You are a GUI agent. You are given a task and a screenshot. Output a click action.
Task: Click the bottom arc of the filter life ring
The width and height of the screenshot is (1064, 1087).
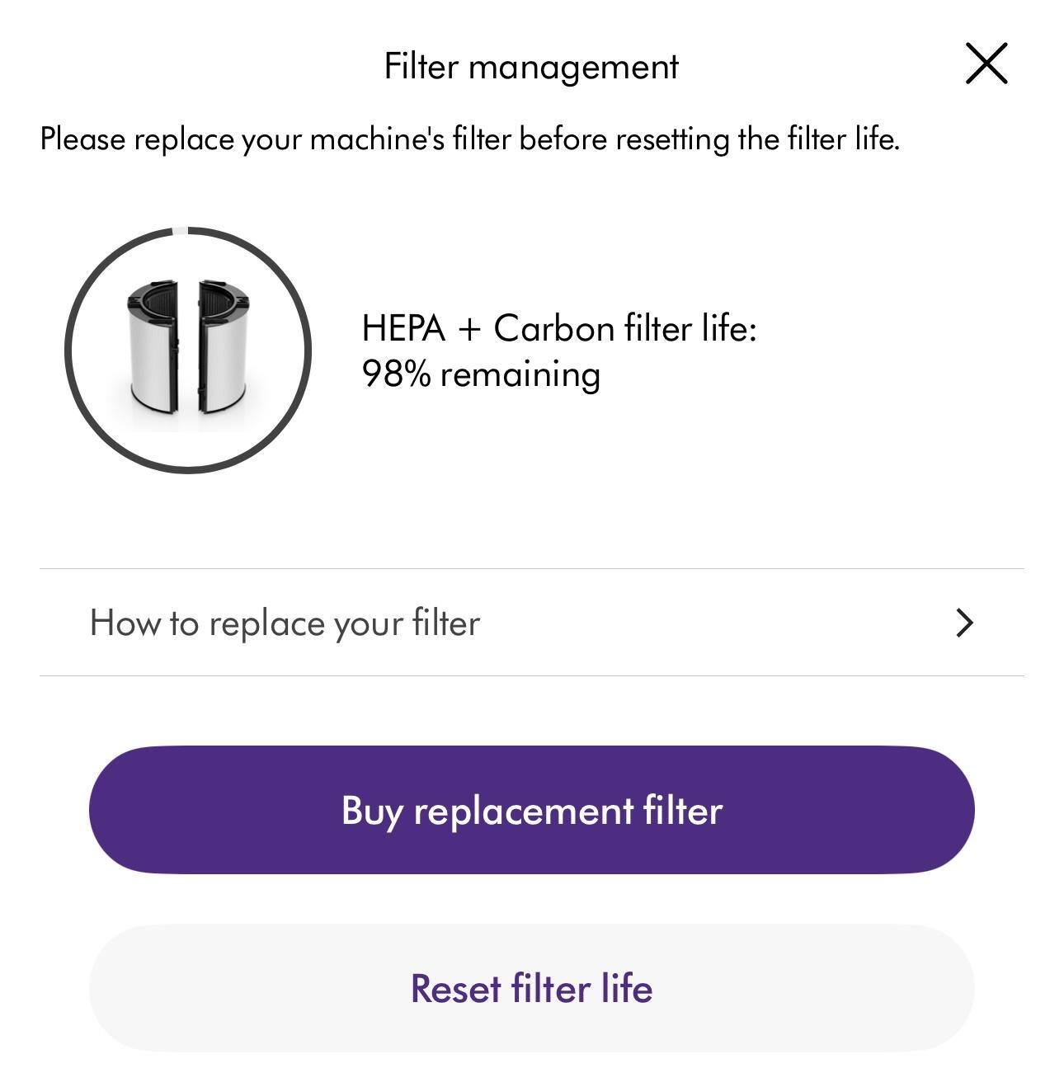[188, 469]
